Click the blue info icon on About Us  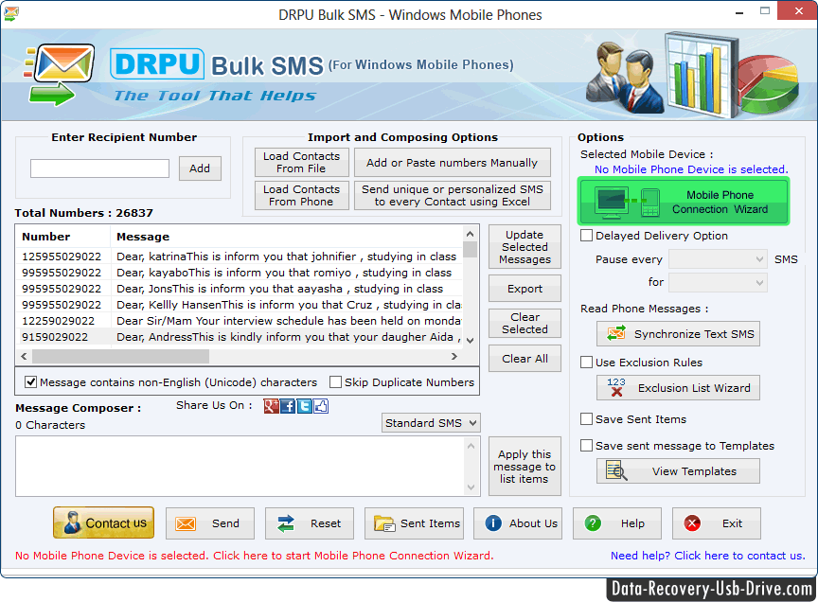[493, 522]
